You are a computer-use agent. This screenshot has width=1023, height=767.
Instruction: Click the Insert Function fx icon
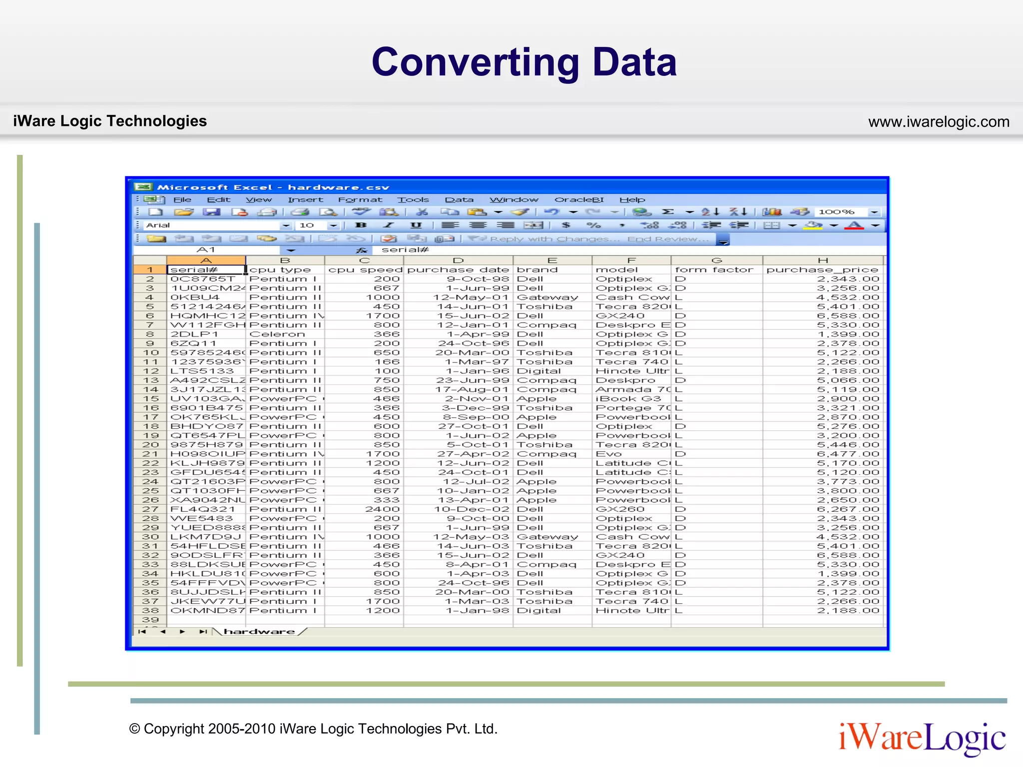[x=362, y=250]
